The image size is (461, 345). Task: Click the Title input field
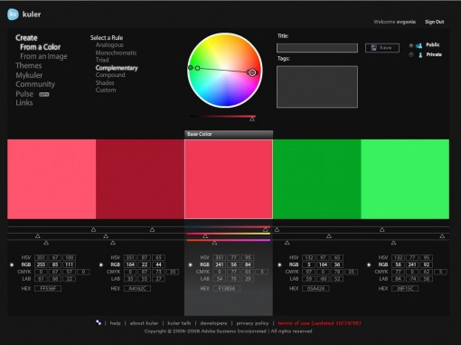(317, 48)
